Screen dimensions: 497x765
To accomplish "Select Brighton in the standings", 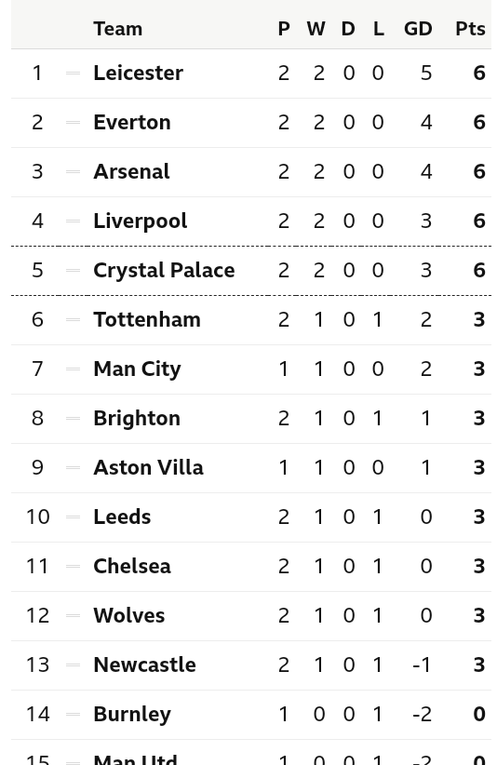I will (137, 419).
